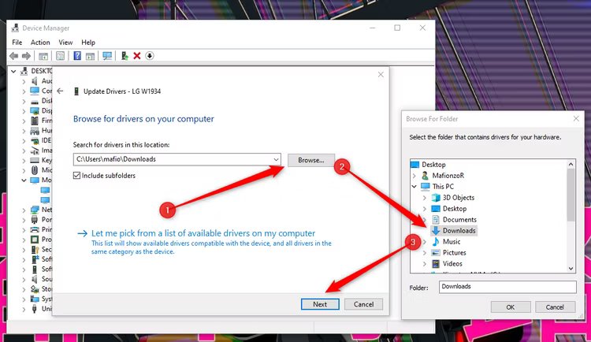
Task: Click the Show/Hide Action Pane toolbar icon
Action: tap(90, 56)
